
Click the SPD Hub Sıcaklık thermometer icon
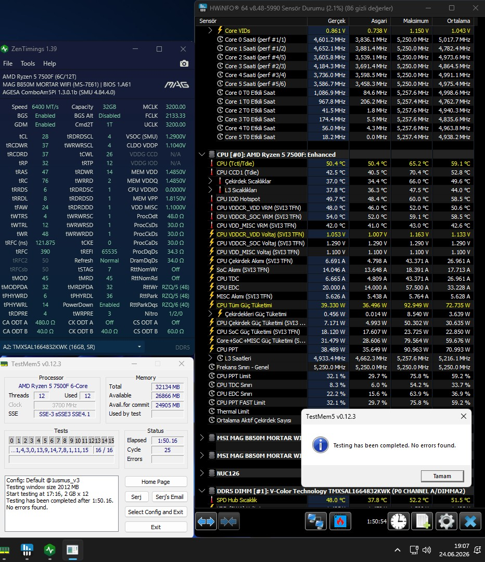(212, 499)
